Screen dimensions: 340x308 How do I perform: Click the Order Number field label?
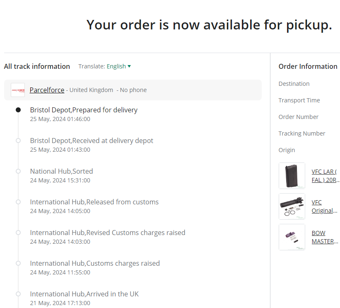[298, 117]
